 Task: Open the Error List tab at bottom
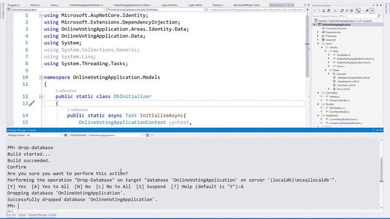tap(11, 215)
